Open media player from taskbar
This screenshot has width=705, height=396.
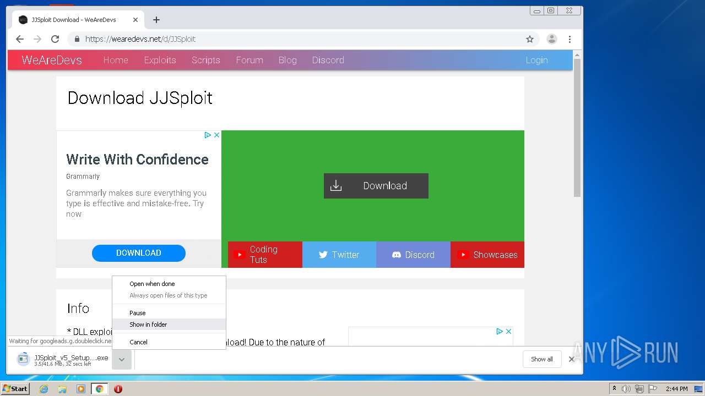[x=81, y=389]
